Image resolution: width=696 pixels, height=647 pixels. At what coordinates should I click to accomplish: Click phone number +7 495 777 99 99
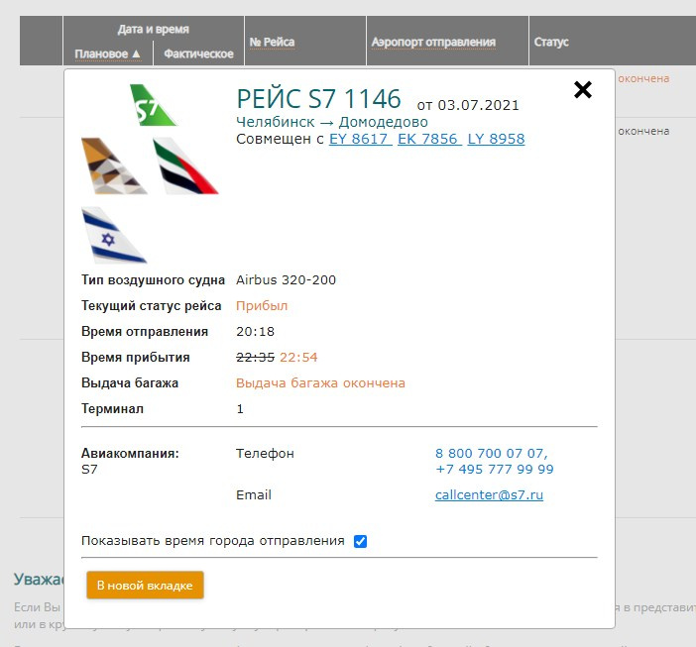(495, 470)
